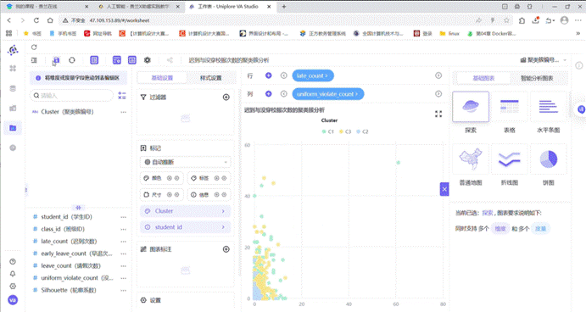Click the info icon at the right edge
Viewport: 586px width, 312px height.
pyautogui.click(x=579, y=65)
